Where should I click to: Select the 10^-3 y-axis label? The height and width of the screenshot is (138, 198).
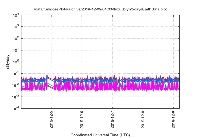tap(15, 97)
